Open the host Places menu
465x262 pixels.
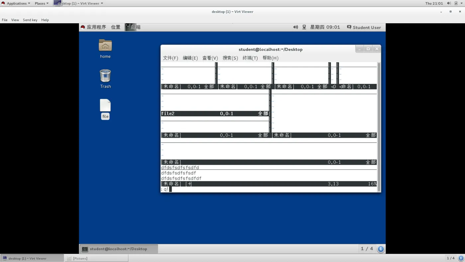coord(42,3)
